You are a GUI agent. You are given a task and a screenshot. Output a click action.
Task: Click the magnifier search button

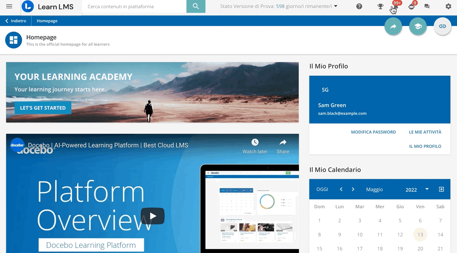[x=196, y=7]
